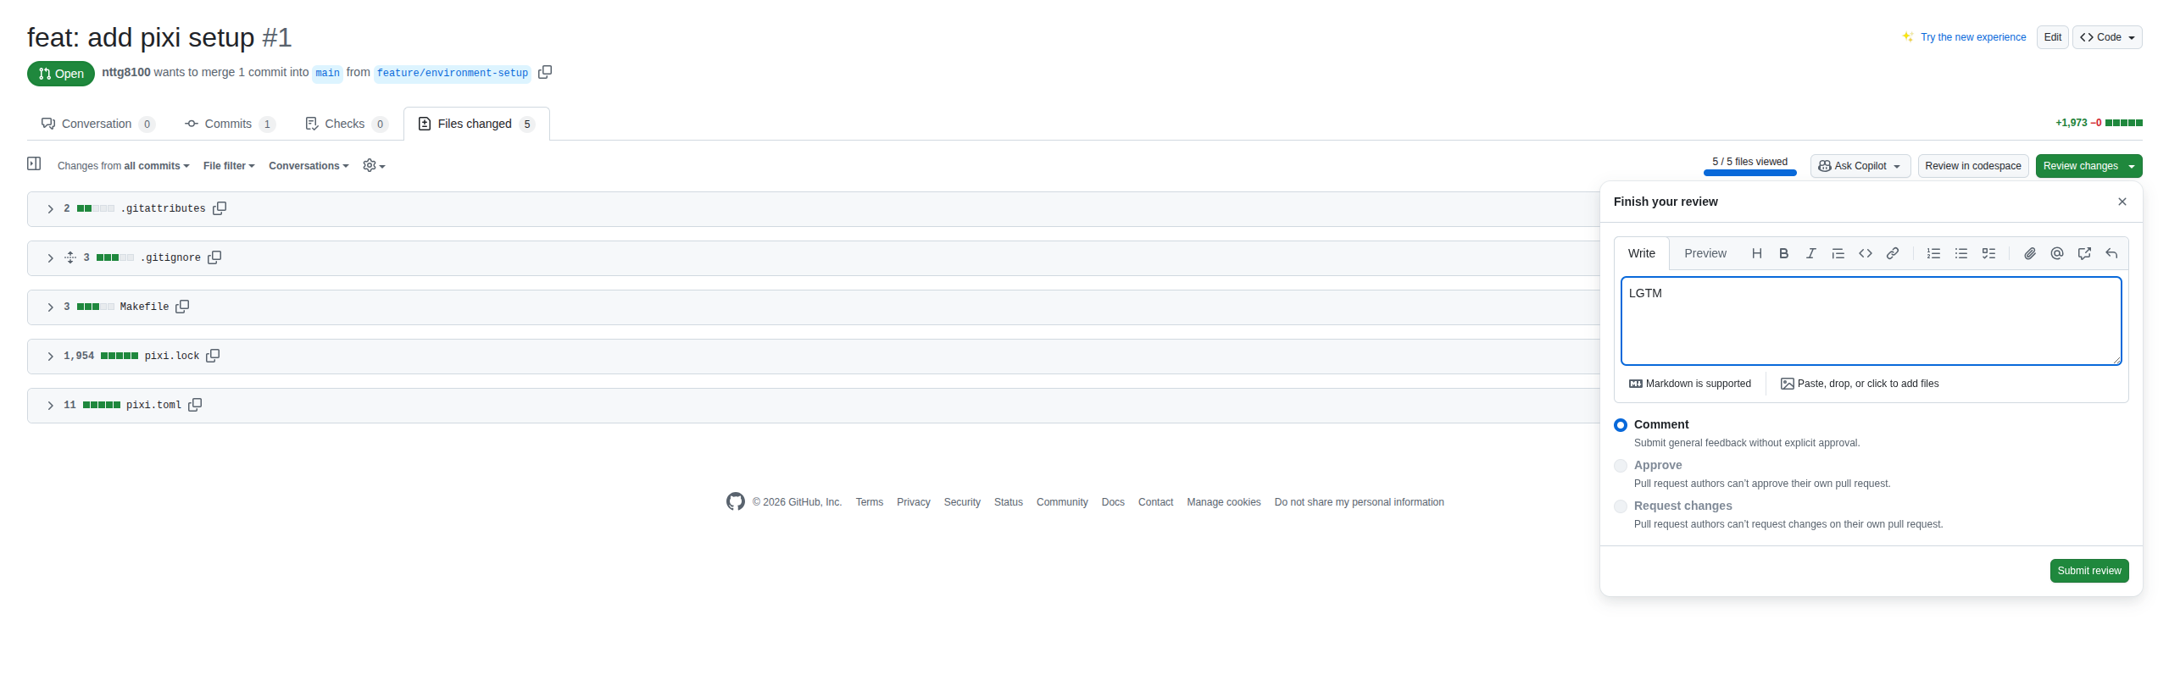This screenshot has width=2169, height=697.
Task: Apply italic formatting icon
Action: click(x=1810, y=253)
